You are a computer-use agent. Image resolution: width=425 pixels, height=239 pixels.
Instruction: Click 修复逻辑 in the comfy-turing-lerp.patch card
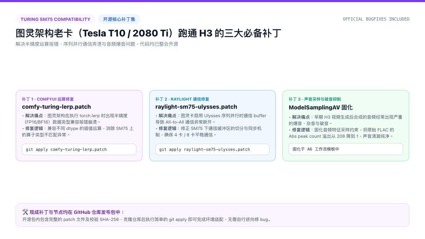(x=34, y=129)
